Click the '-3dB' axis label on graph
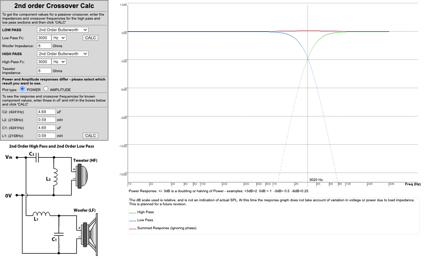The image size is (425, 264). pos(124,61)
